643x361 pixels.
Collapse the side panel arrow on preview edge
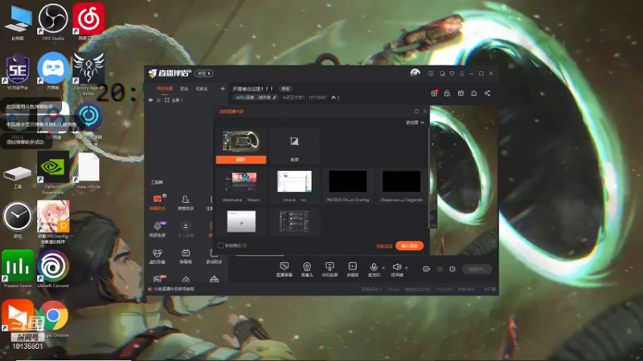pos(432,144)
